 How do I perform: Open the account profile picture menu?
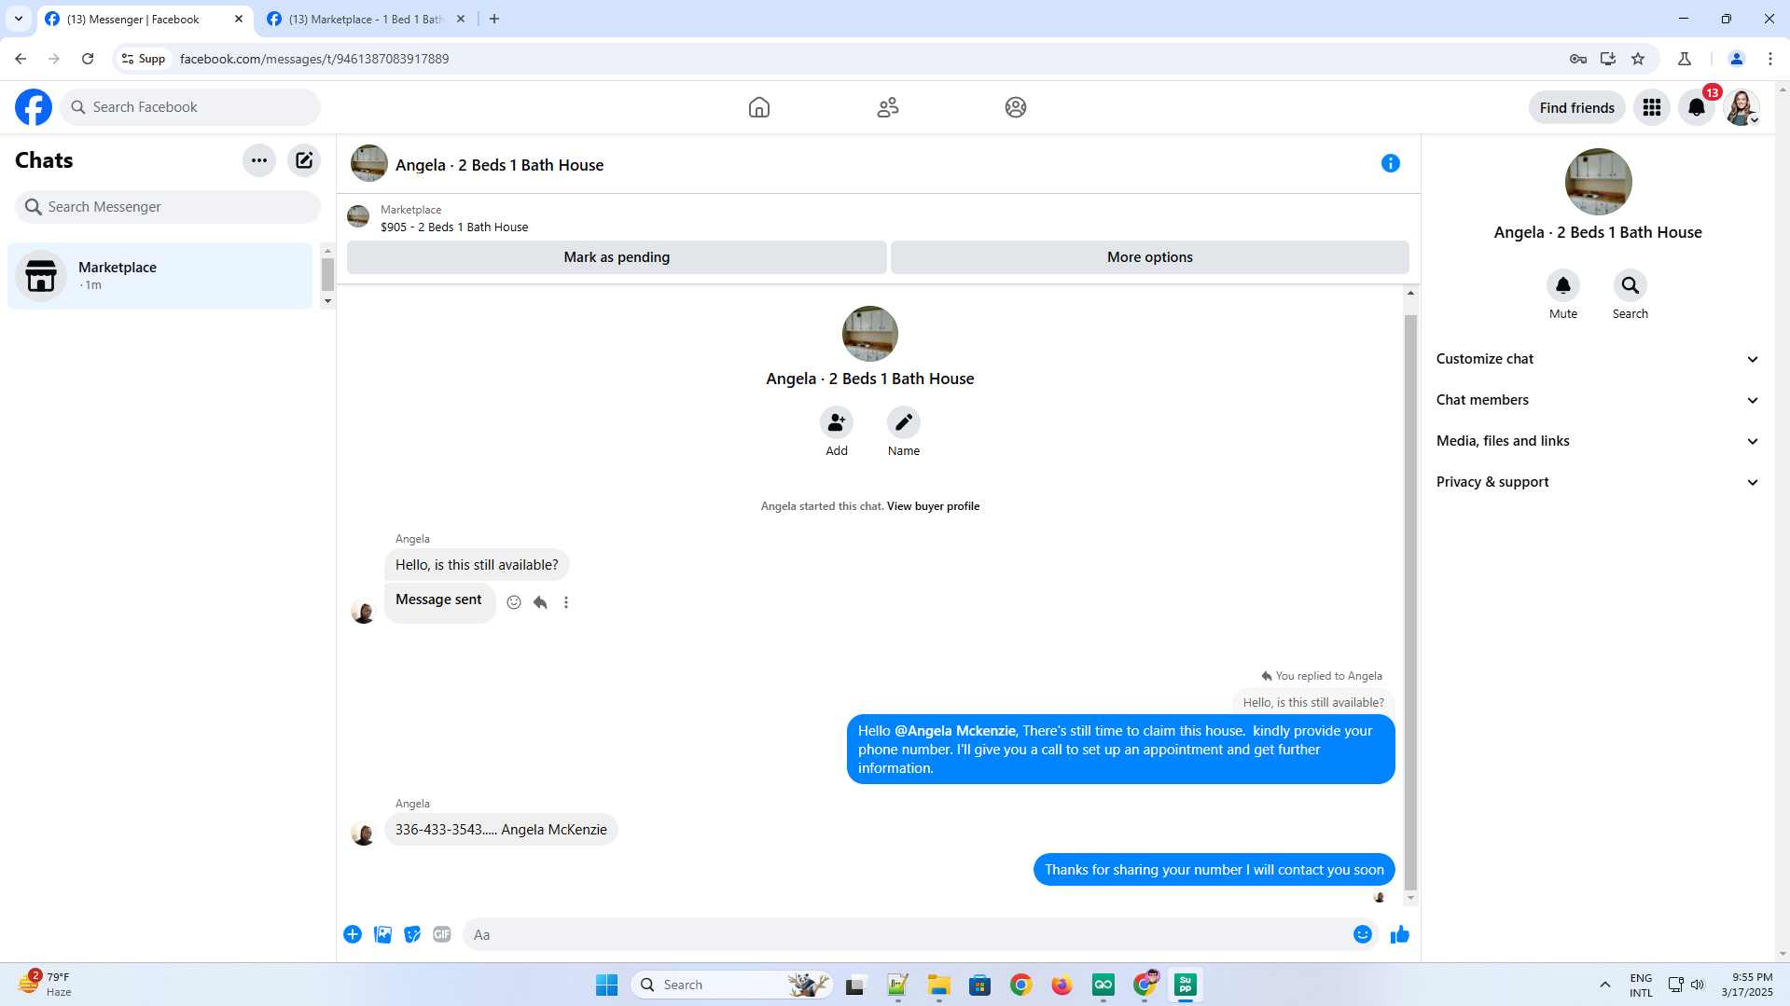click(1741, 107)
